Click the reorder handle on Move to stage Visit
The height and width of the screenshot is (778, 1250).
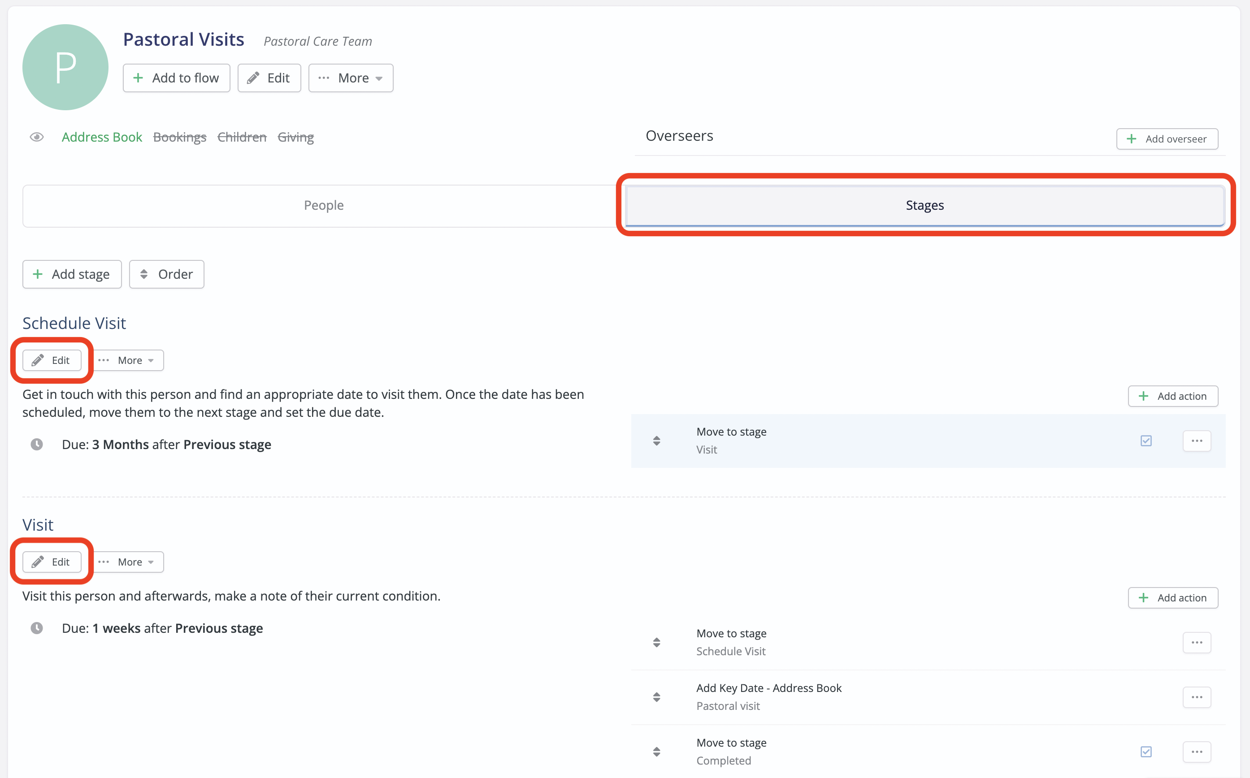(x=656, y=441)
